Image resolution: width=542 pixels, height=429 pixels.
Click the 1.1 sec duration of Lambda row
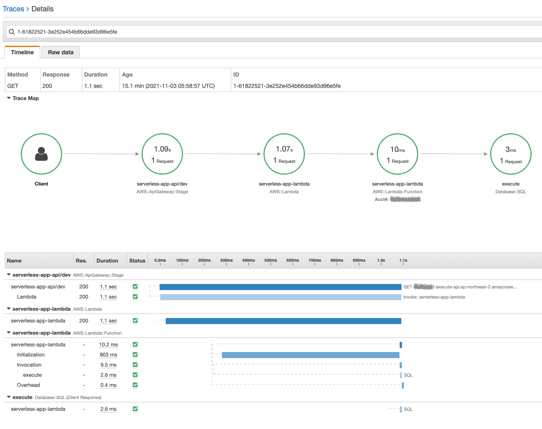tap(109, 297)
